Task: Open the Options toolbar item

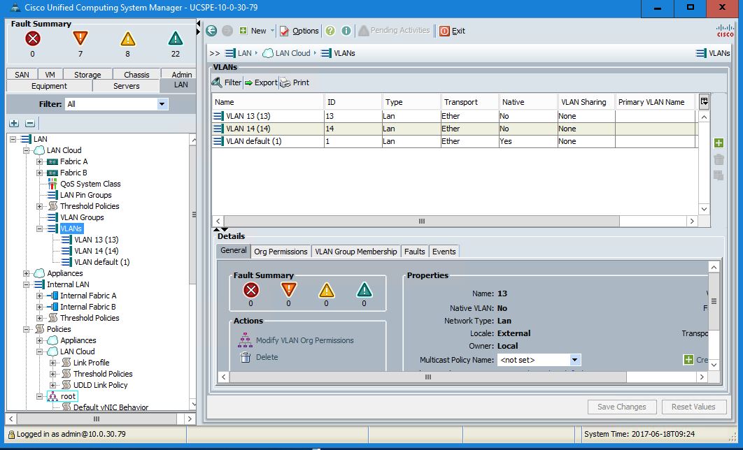Action: 299,31
